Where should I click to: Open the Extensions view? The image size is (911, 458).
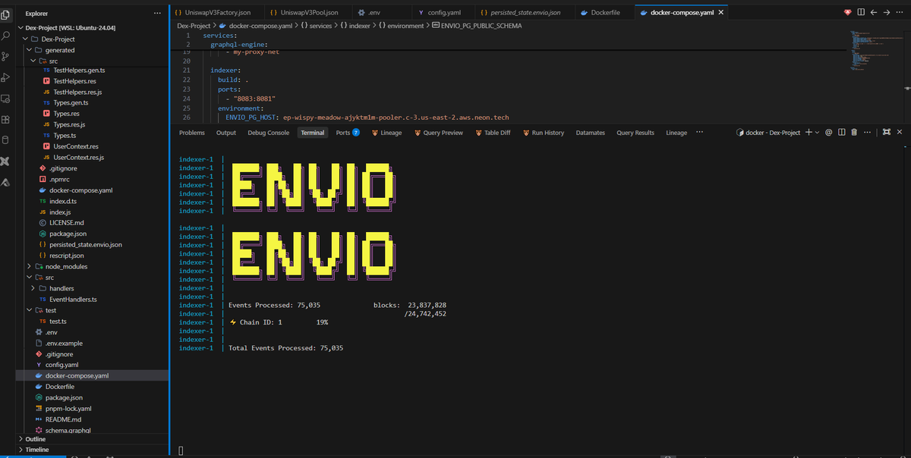[x=6, y=120]
